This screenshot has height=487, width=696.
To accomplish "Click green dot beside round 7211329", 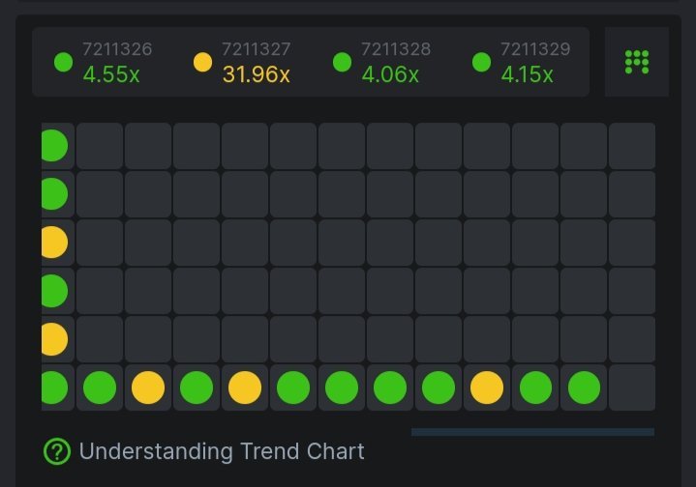I will (481, 63).
